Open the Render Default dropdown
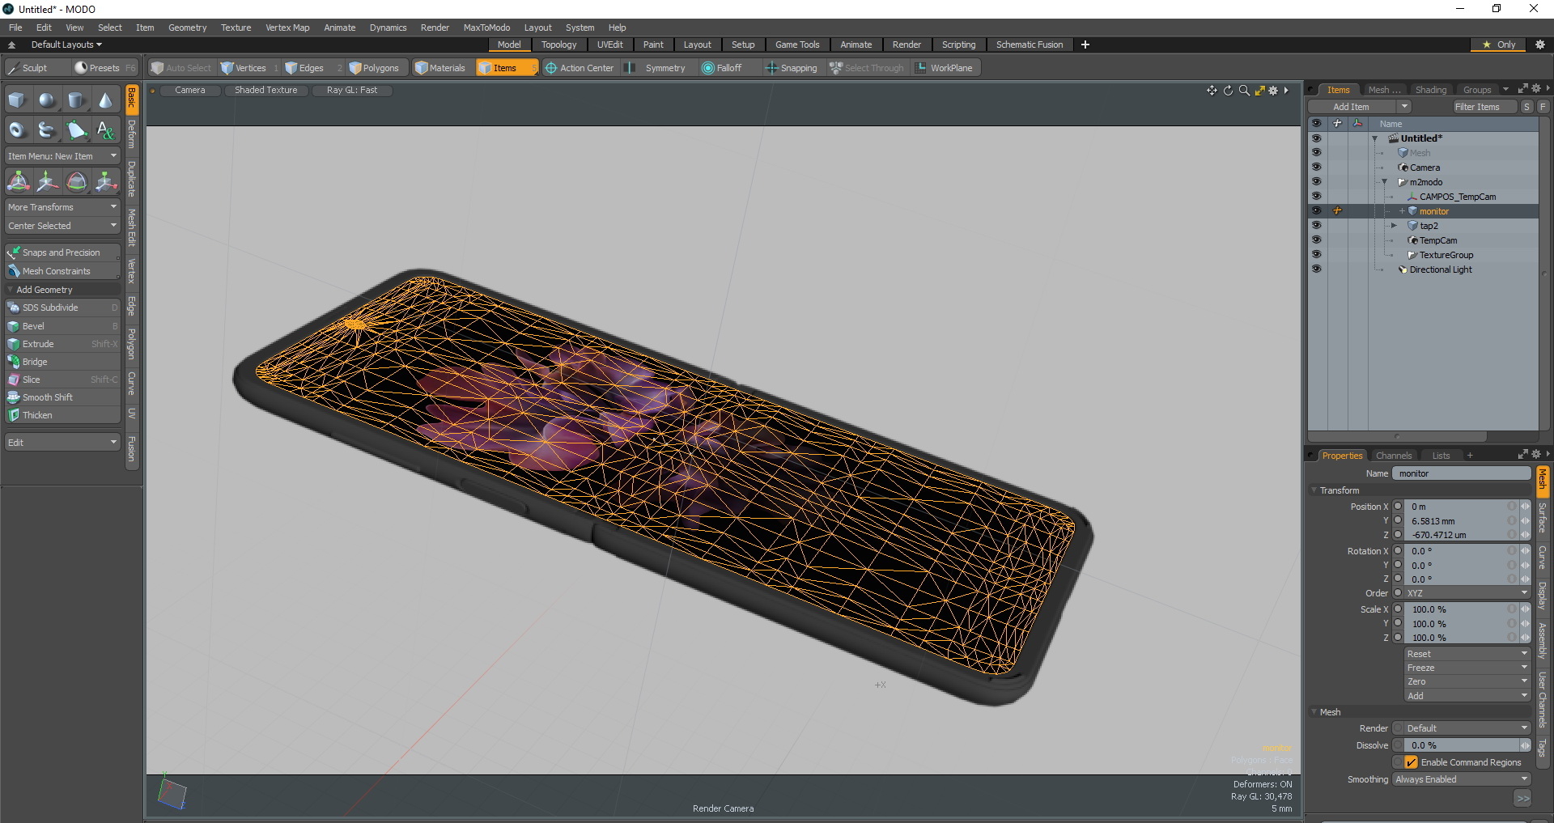This screenshot has width=1554, height=823. (x=1467, y=728)
